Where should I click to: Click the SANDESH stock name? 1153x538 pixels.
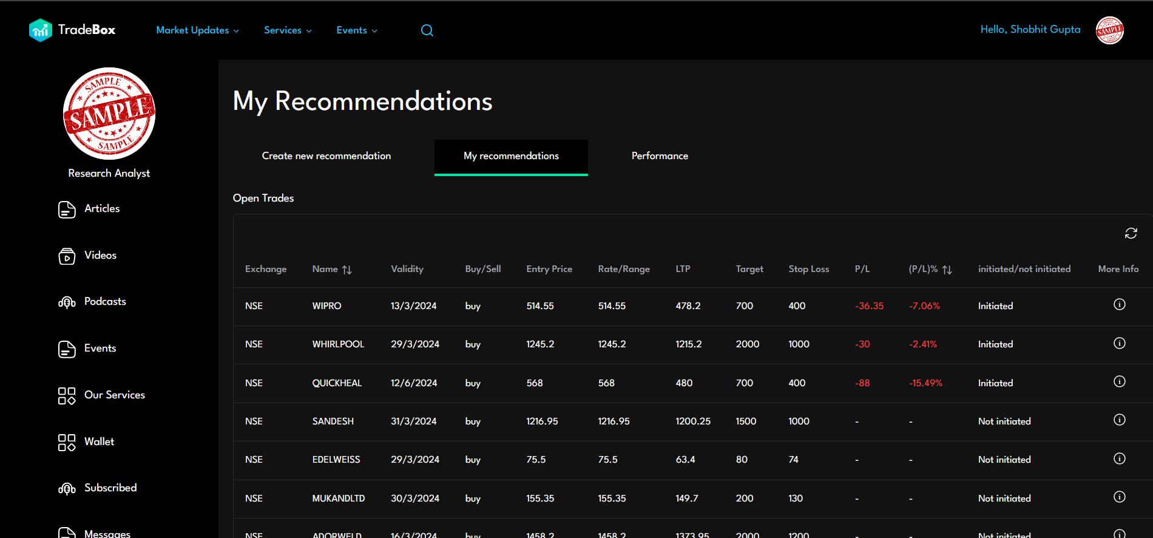point(333,421)
